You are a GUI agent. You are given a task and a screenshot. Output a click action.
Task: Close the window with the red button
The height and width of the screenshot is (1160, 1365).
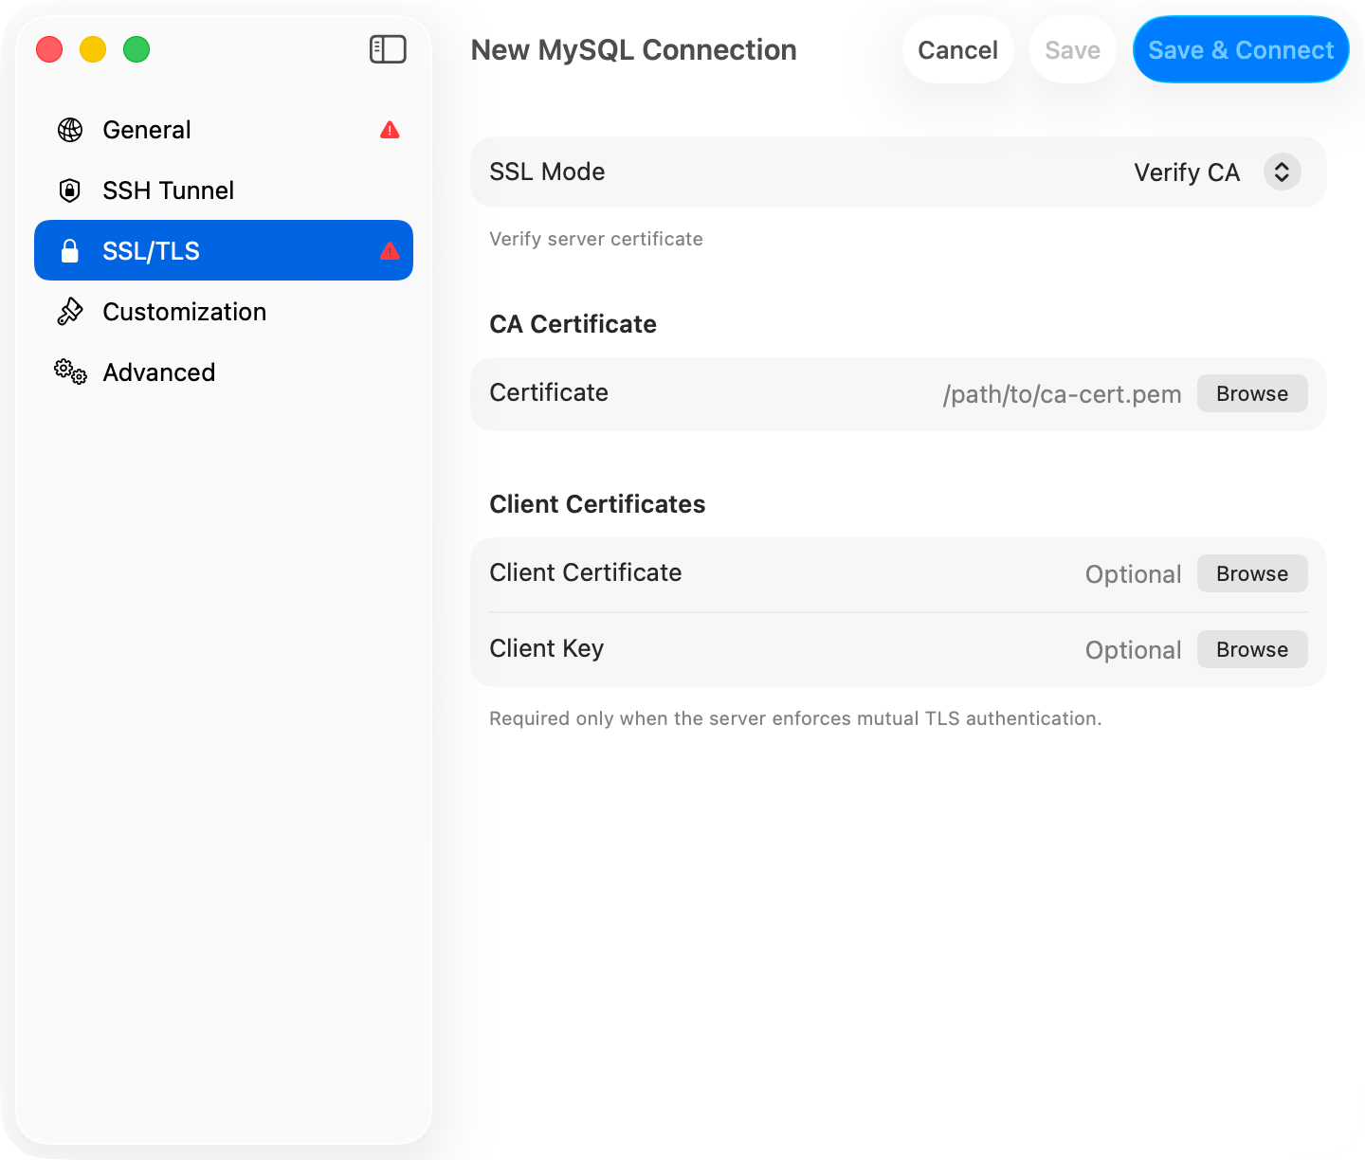pyautogui.click(x=49, y=49)
